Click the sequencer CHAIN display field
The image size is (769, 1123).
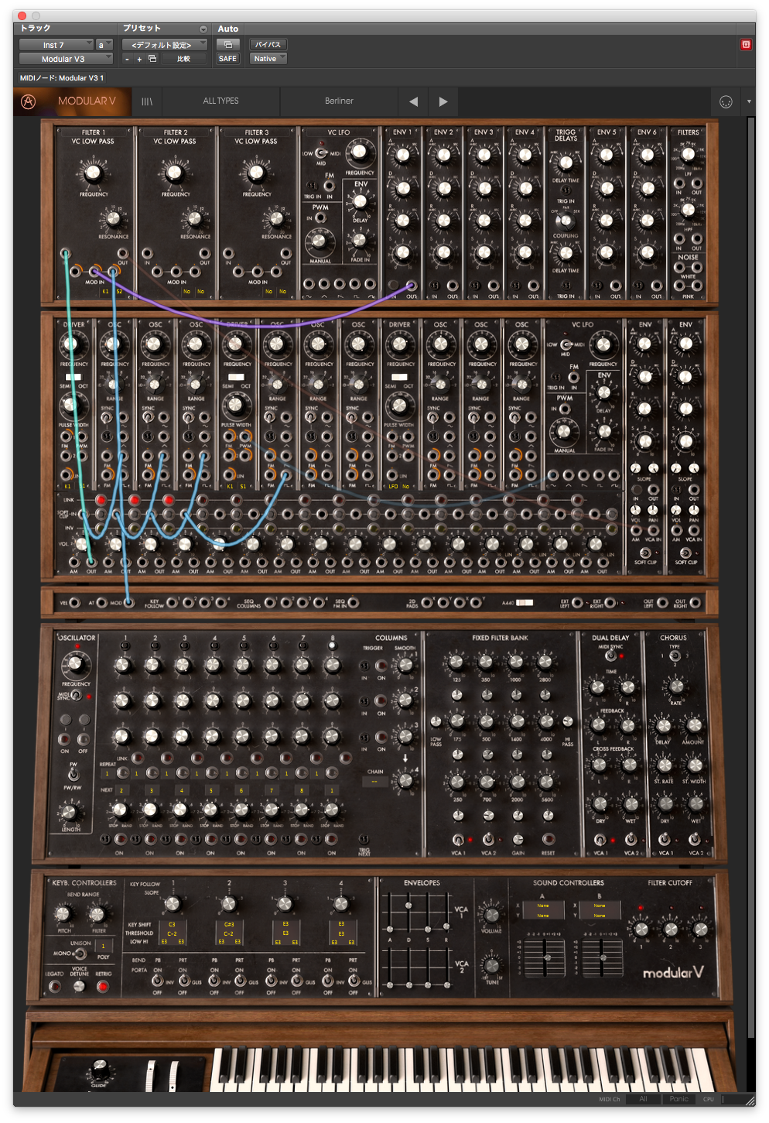375,782
